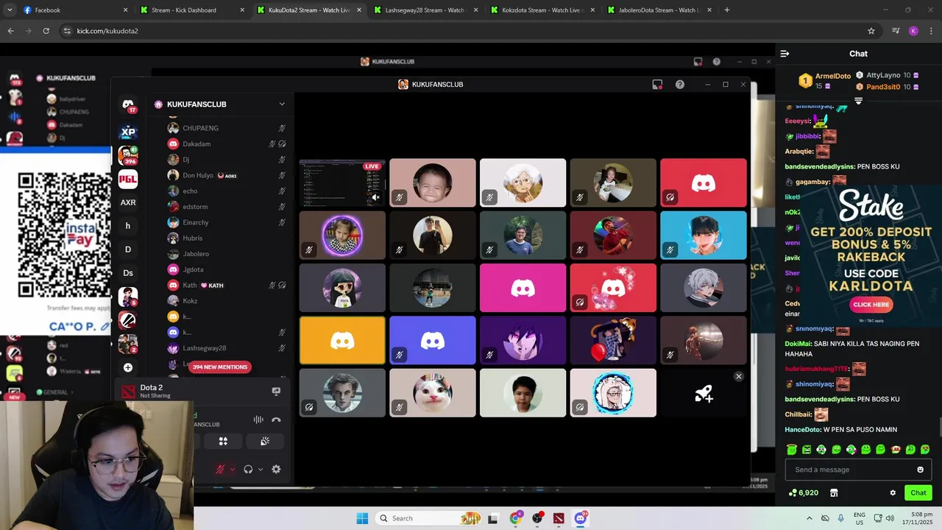Open Discord help question mark icon
Image resolution: width=942 pixels, height=530 pixels.
[x=680, y=85]
